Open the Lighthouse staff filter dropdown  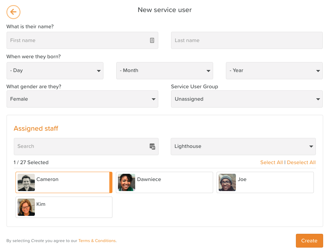[x=243, y=146]
